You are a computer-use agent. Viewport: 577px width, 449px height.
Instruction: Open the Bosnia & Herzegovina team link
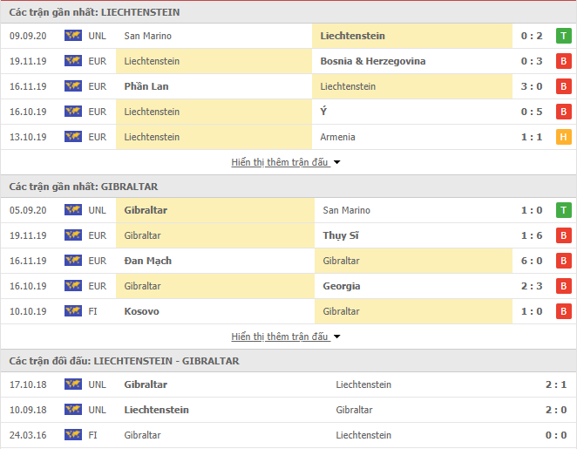pos(373,61)
